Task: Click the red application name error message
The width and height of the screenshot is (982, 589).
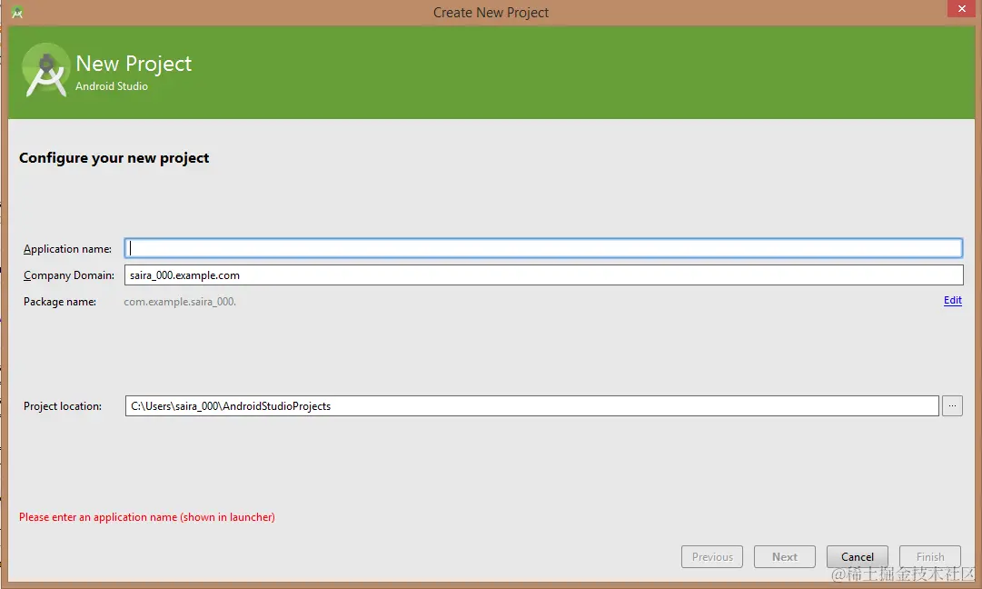Action: tap(146, 517)
